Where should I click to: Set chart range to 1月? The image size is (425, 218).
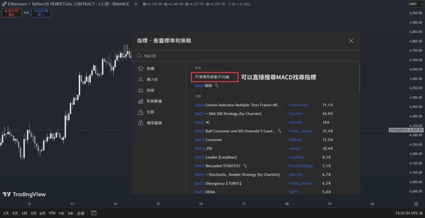pyautogui.click(x=24, y=213)
